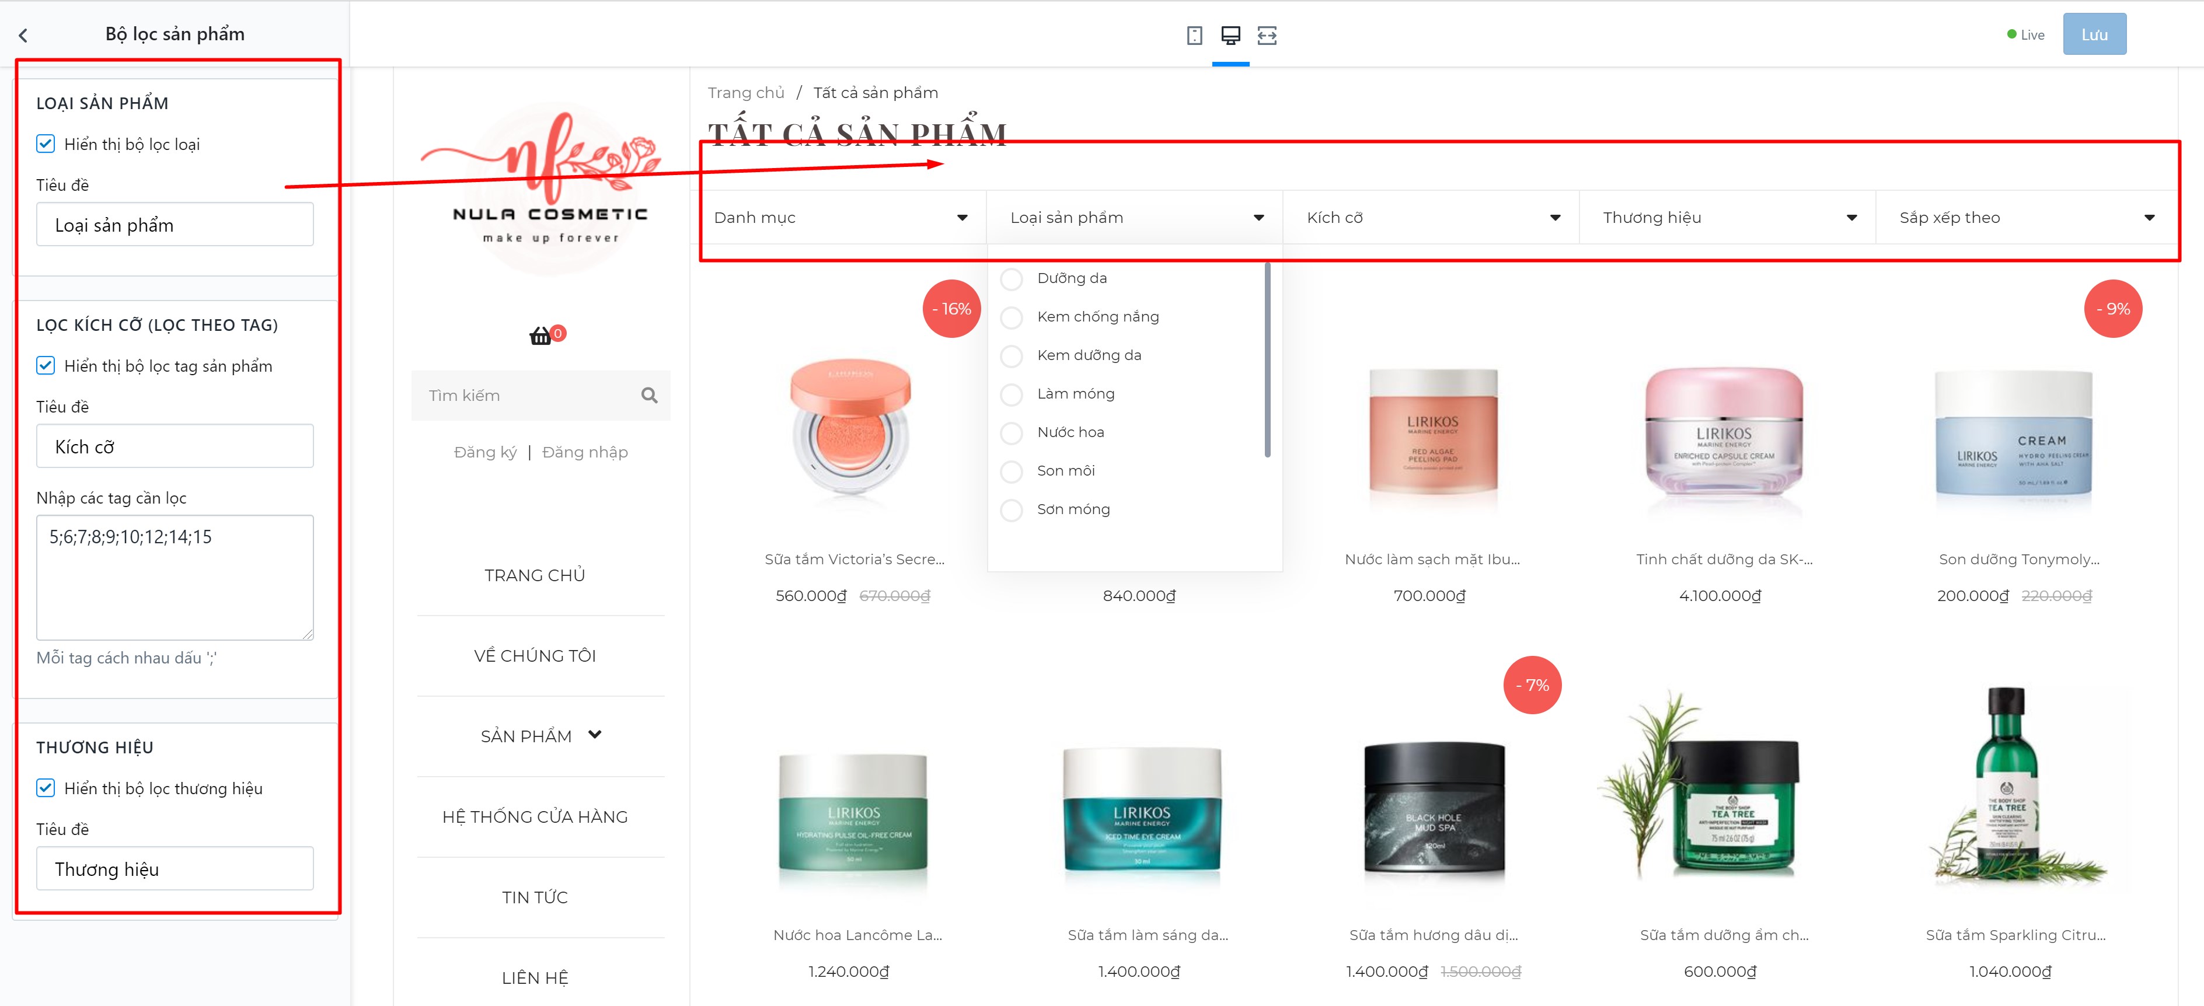Switch to mobile preview icon
The width and height of the screenshot is (2204, 1006).
click(1194, 35)
